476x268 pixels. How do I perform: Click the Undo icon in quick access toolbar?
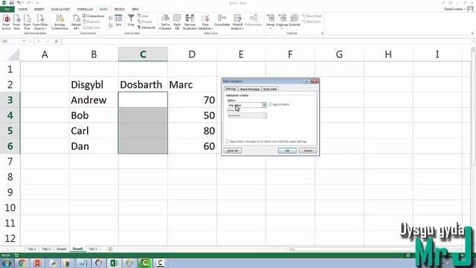(x=19, y=3)
